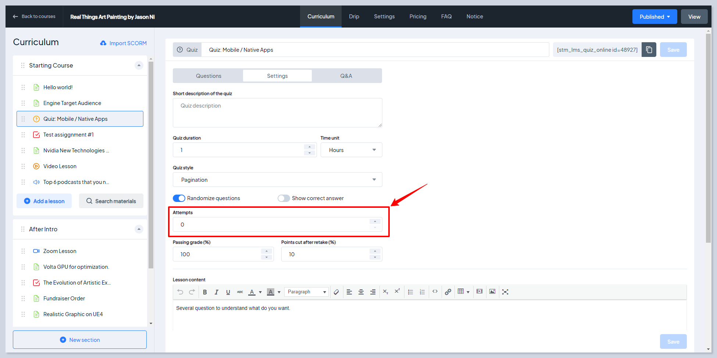Switch to the Questions tab
This screenshot has height=358, width=717.
[208, 76]
